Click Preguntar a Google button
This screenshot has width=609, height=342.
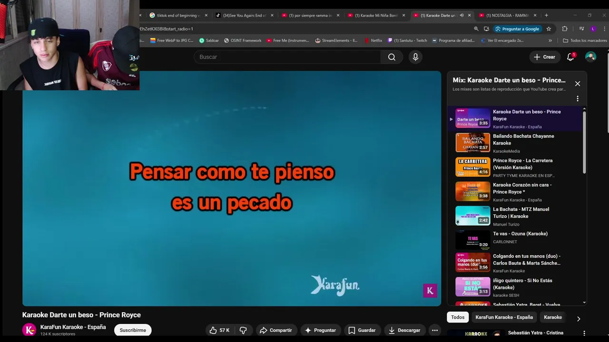(x=517, y=29)
